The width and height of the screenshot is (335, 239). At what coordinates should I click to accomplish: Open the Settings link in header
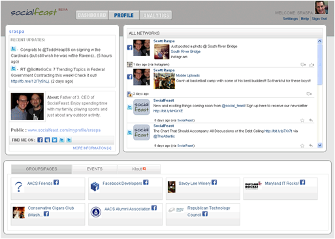pos(290,19)
